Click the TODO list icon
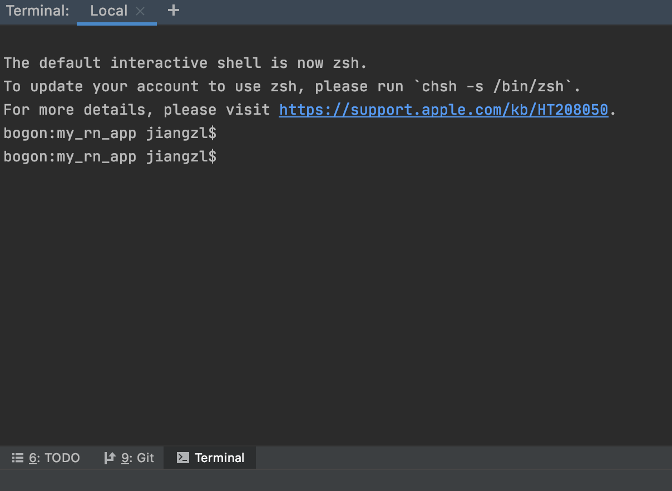 [18, 458]
